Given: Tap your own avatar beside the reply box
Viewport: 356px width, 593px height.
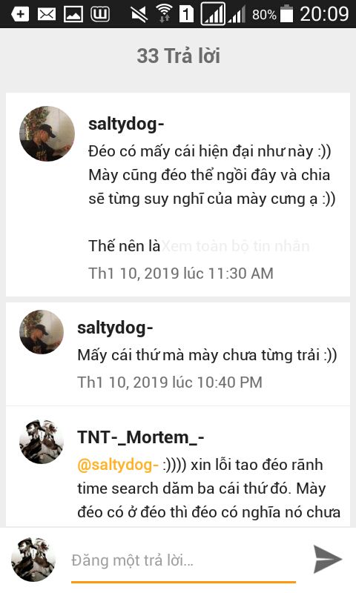Looking at the screenshot, I should [x=33, y=559].
